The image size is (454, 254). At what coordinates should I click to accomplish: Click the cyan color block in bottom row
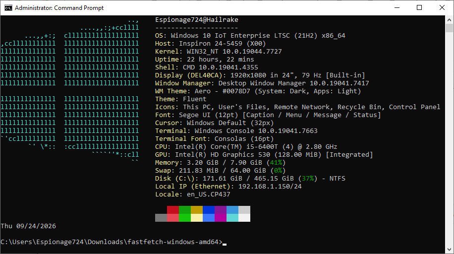point(232,218)
